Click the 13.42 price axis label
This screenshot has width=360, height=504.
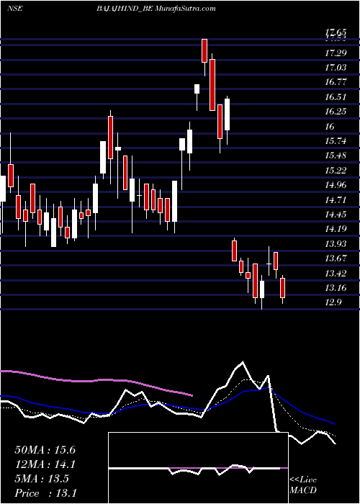[x=336, y=273]
